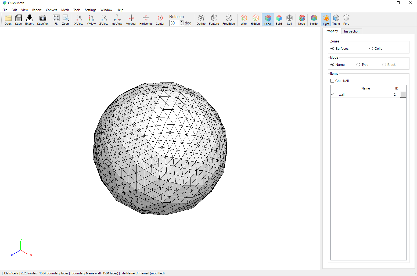Click the wall color swatch
This screenshot has height=276, width=417.
pos(403,95)
